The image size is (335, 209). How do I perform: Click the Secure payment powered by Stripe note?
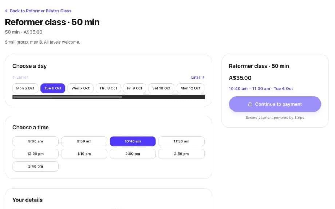click(275, 118)
